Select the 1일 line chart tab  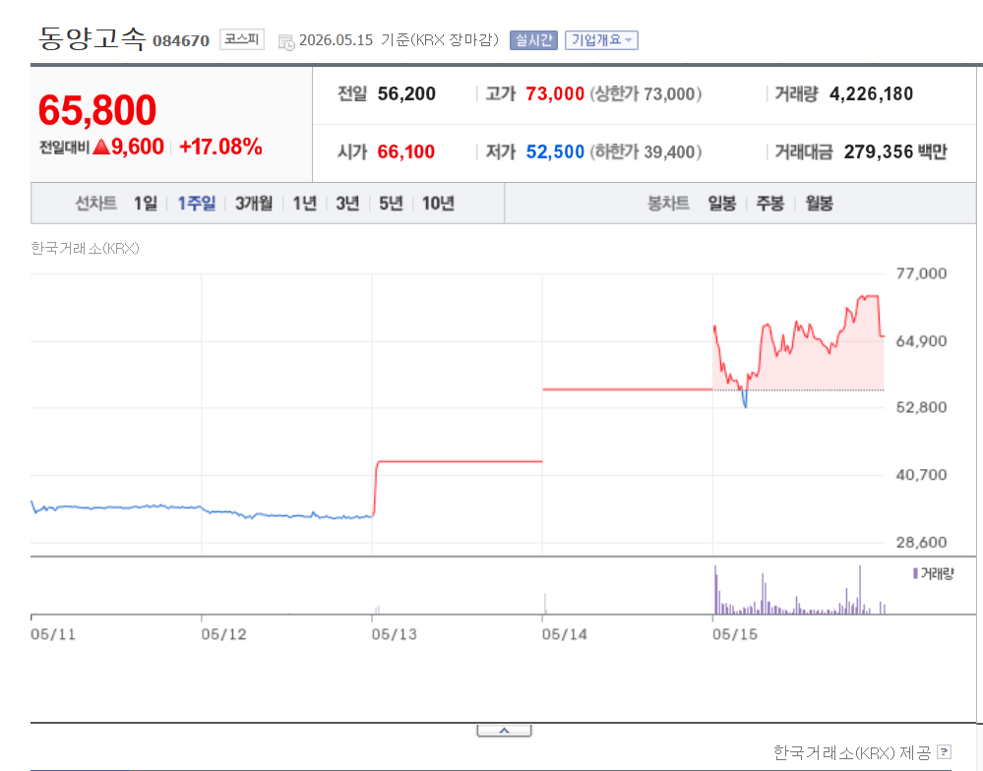coord(146,203)
